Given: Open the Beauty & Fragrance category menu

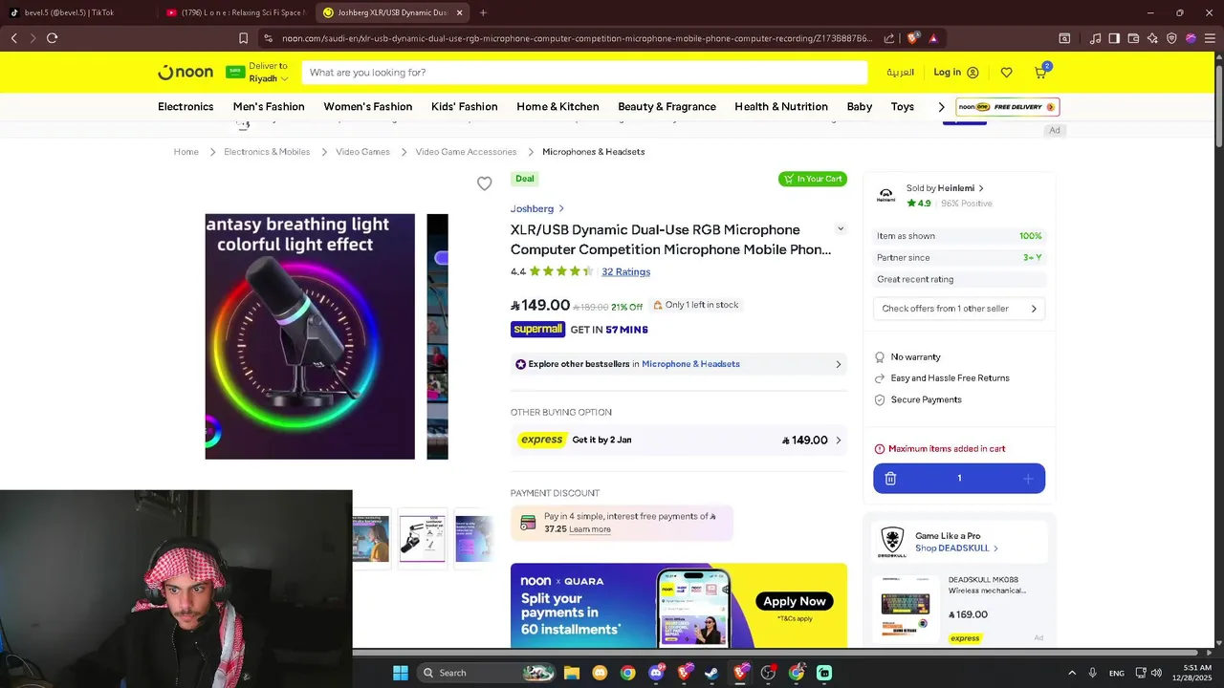Looking at the screenshot, I should tap(667, 107).
